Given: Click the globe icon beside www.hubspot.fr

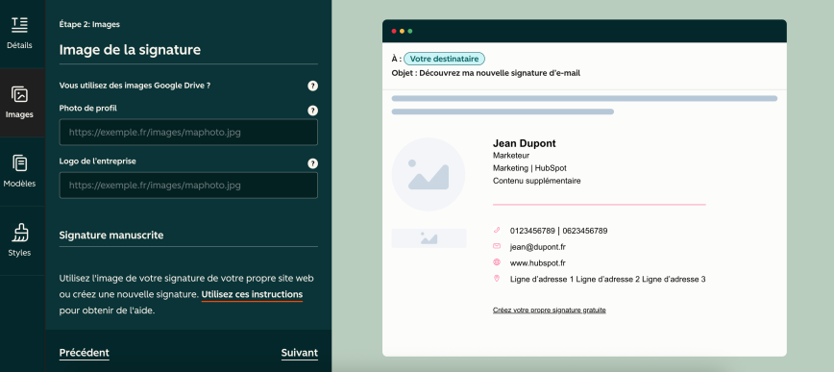Looking at the screenshot, I should click(x=497, y=261).
